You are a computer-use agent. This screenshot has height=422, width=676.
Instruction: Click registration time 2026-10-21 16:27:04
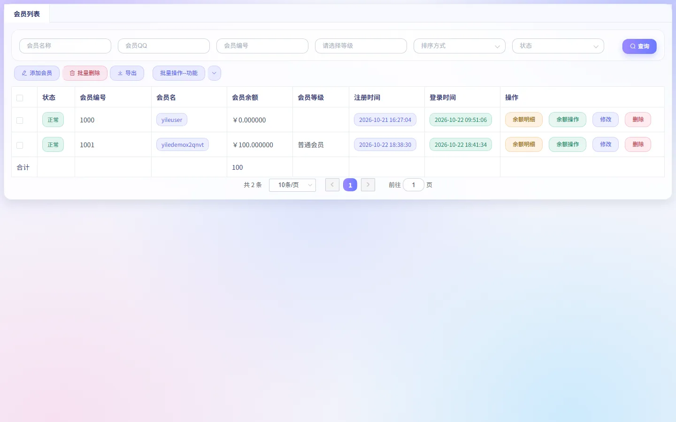point(385,120)
